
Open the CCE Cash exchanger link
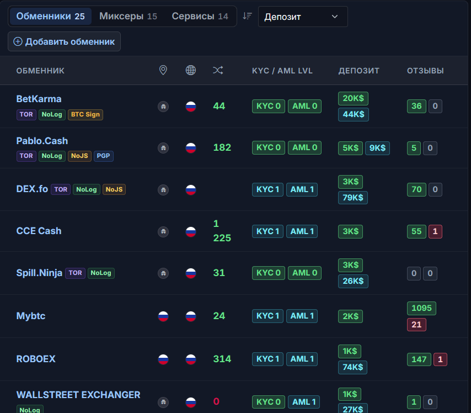[x=39, y=231]
